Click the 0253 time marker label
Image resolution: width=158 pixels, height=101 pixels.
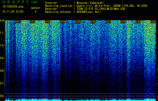[47, 22]
